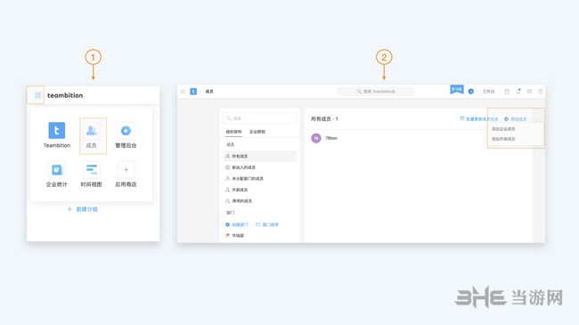Focus the member sidebar search field
The image size is (579, 325).
tap(259, 118)
